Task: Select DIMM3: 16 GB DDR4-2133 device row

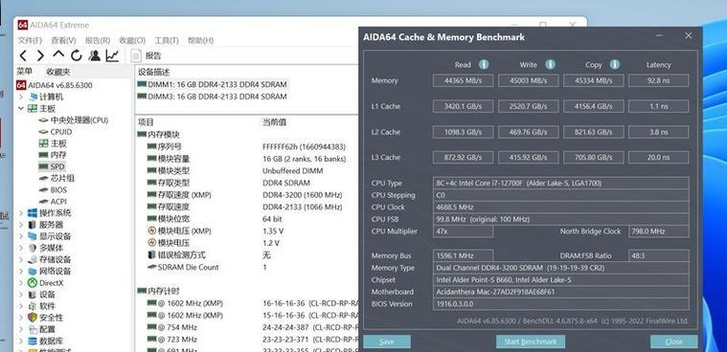Action: point(212,97)
